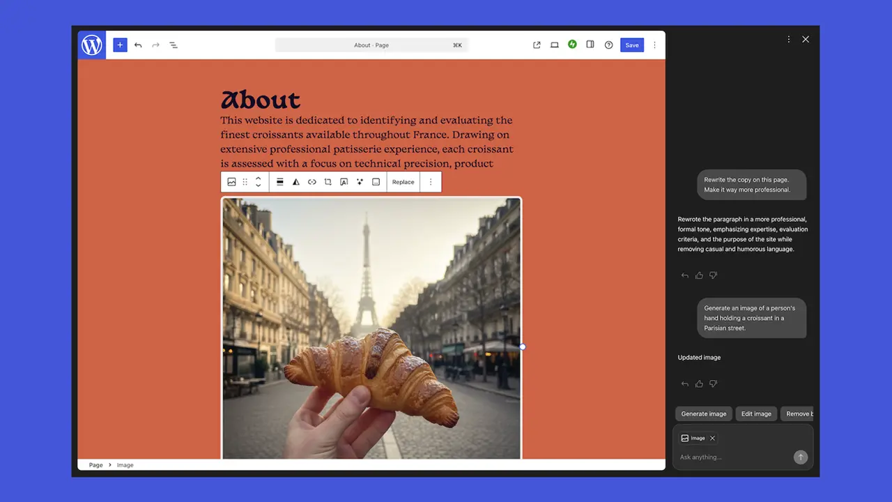Apply duotone filter to image

[295, 182]
